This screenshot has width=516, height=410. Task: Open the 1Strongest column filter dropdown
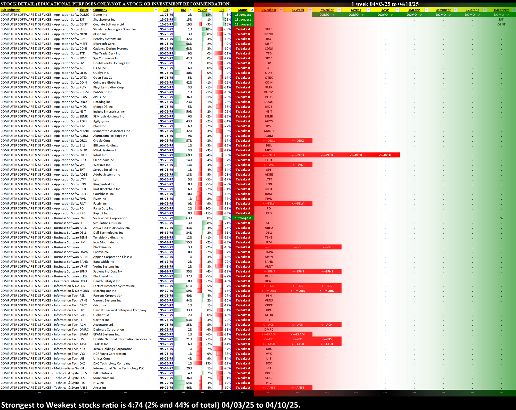(513, 10)
